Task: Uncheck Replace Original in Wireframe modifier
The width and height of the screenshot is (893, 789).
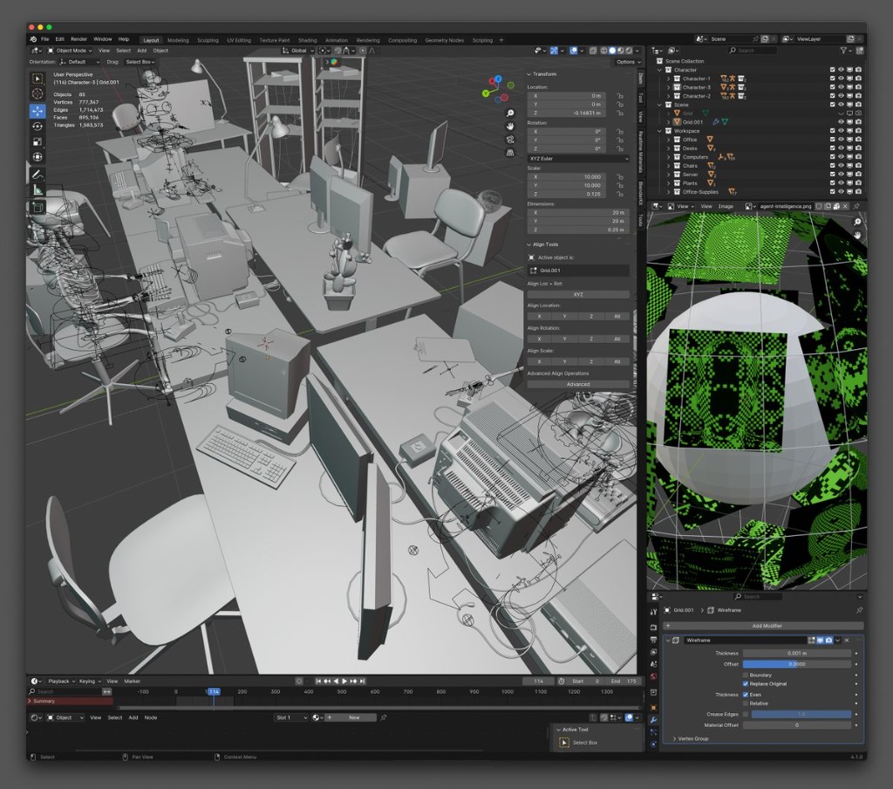Action: point(746,683)
